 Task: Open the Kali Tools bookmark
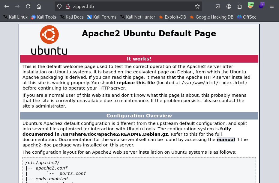point(43,17)
